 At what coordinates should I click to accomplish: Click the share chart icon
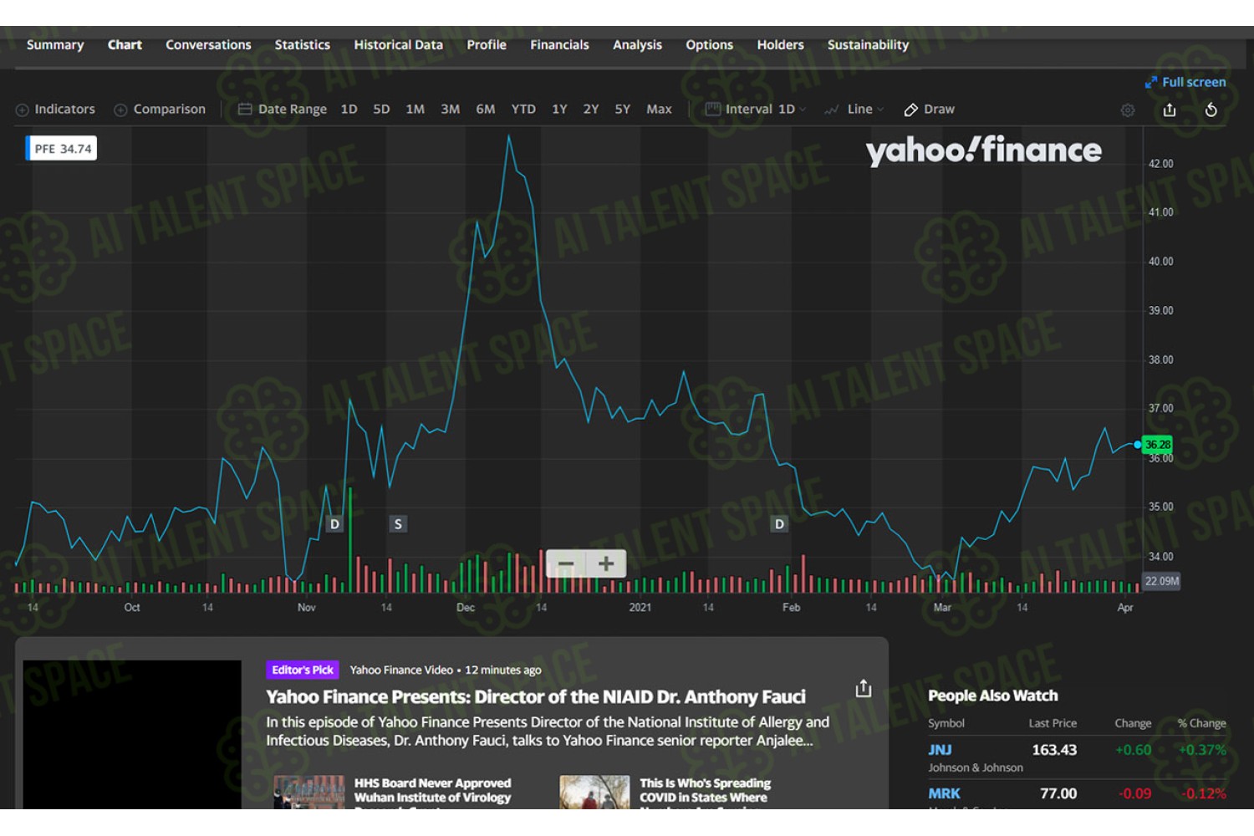(x=1170, y=110)
